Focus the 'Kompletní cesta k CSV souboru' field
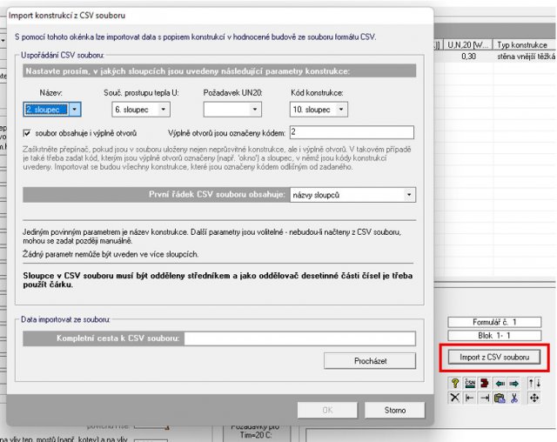557x442 pixels. (299, 338)
